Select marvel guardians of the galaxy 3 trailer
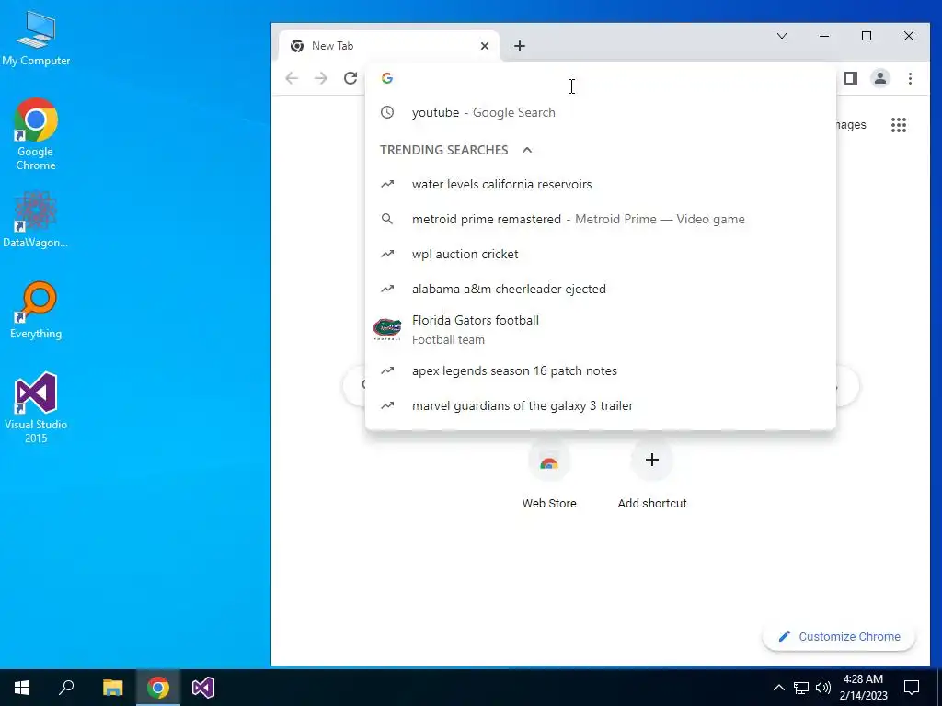This screenshot has width=942, height=706. click(601, 405)
